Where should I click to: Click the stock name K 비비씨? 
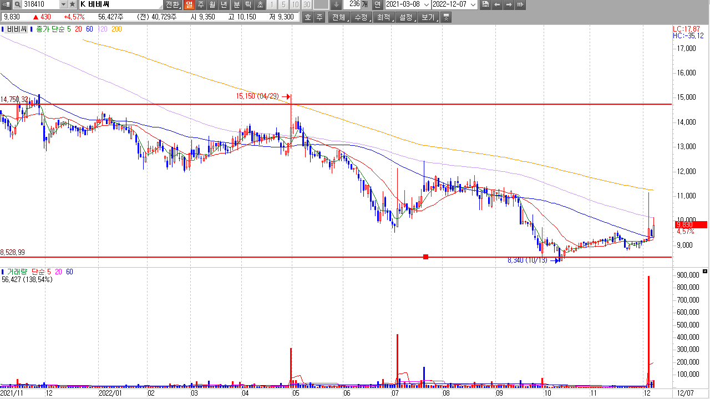pos(95,4)
